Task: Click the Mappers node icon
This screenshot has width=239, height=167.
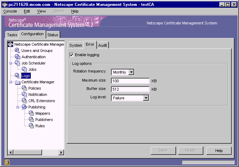Action: [31, 113]
